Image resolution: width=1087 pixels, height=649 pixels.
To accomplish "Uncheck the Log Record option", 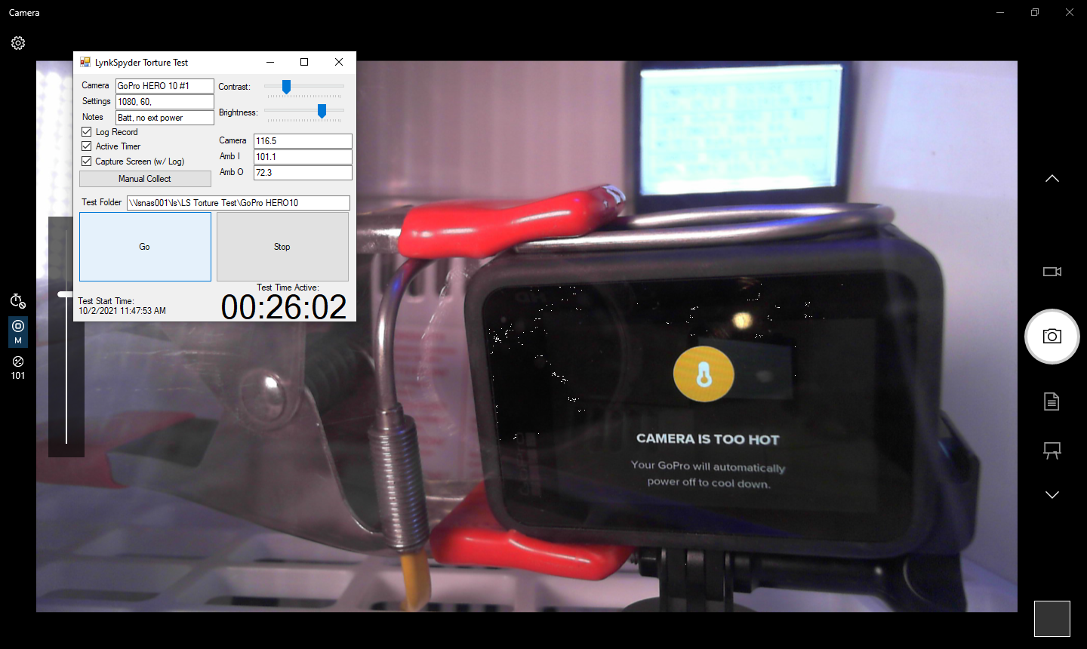I will [x=85, y=131].
